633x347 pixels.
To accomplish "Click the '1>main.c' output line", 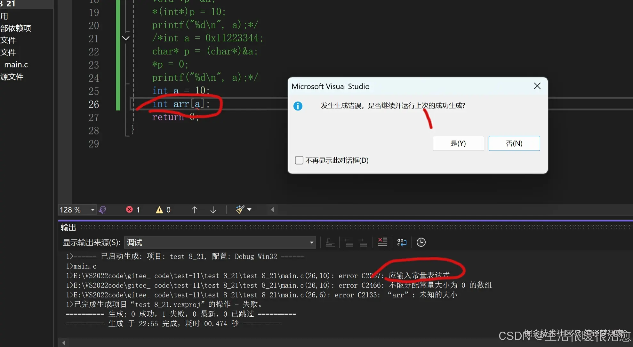I will (x=81, y=266).
